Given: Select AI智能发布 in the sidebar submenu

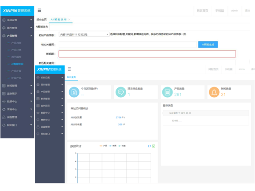Looking at the screenshot, I should (x=18, y=64).
